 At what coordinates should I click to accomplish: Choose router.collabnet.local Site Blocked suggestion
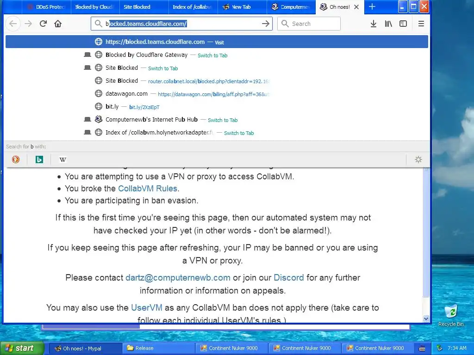217,81
